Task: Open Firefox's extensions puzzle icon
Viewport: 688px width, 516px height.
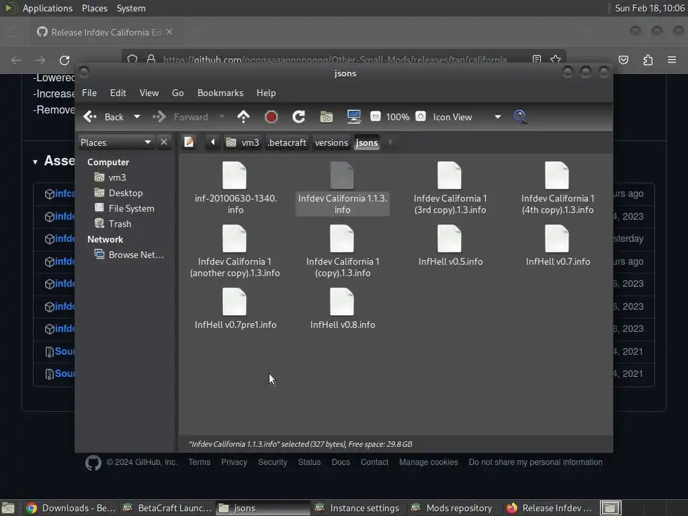Action: [x=648, y=60]
